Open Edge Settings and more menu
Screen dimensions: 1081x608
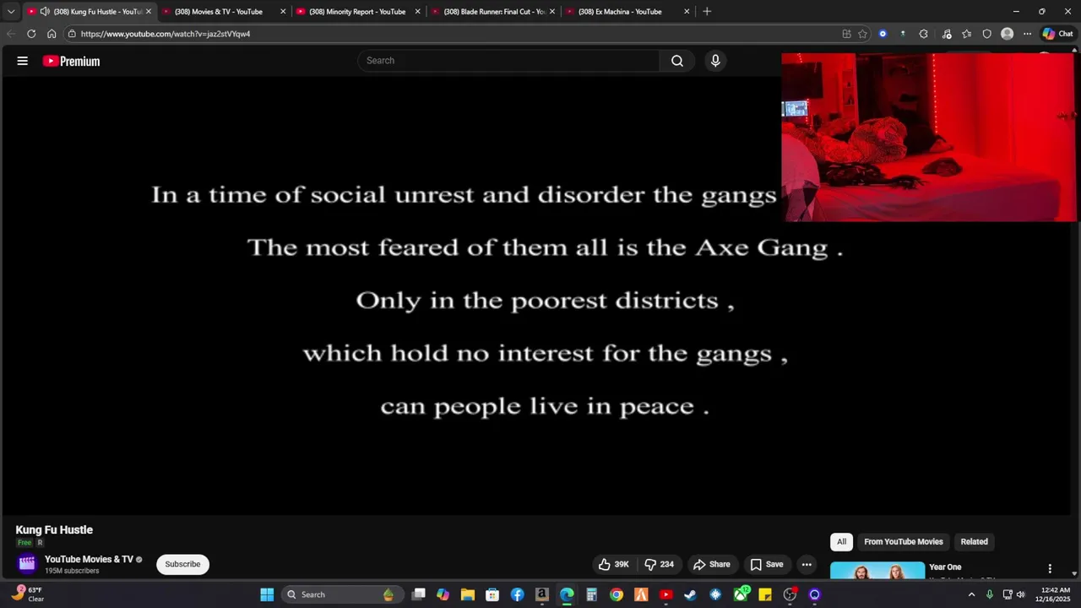click(x=1027, y=34)
